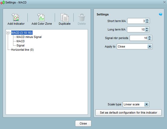This screenshot has width=167, height=129.
Task: Select MACD (3 10 16) in tree
Action: point(22,33)
